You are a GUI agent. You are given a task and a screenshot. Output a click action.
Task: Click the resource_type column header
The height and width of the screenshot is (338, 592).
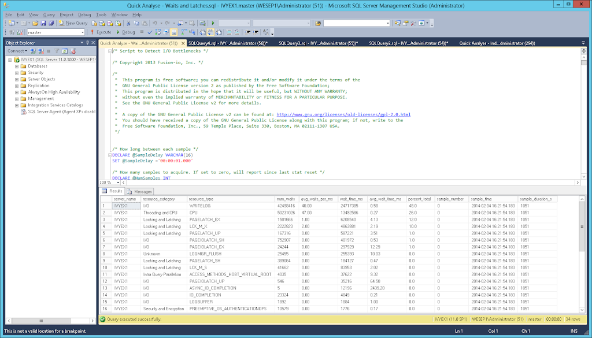[231, 199]
